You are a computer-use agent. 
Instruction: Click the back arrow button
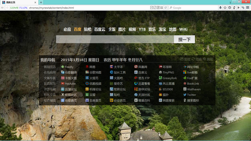pos(2,8)
